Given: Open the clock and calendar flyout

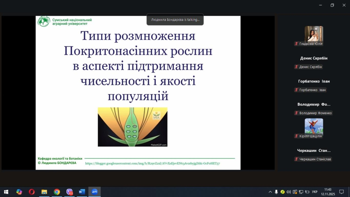Looking at the screenshot, I should tap(328, 192).
